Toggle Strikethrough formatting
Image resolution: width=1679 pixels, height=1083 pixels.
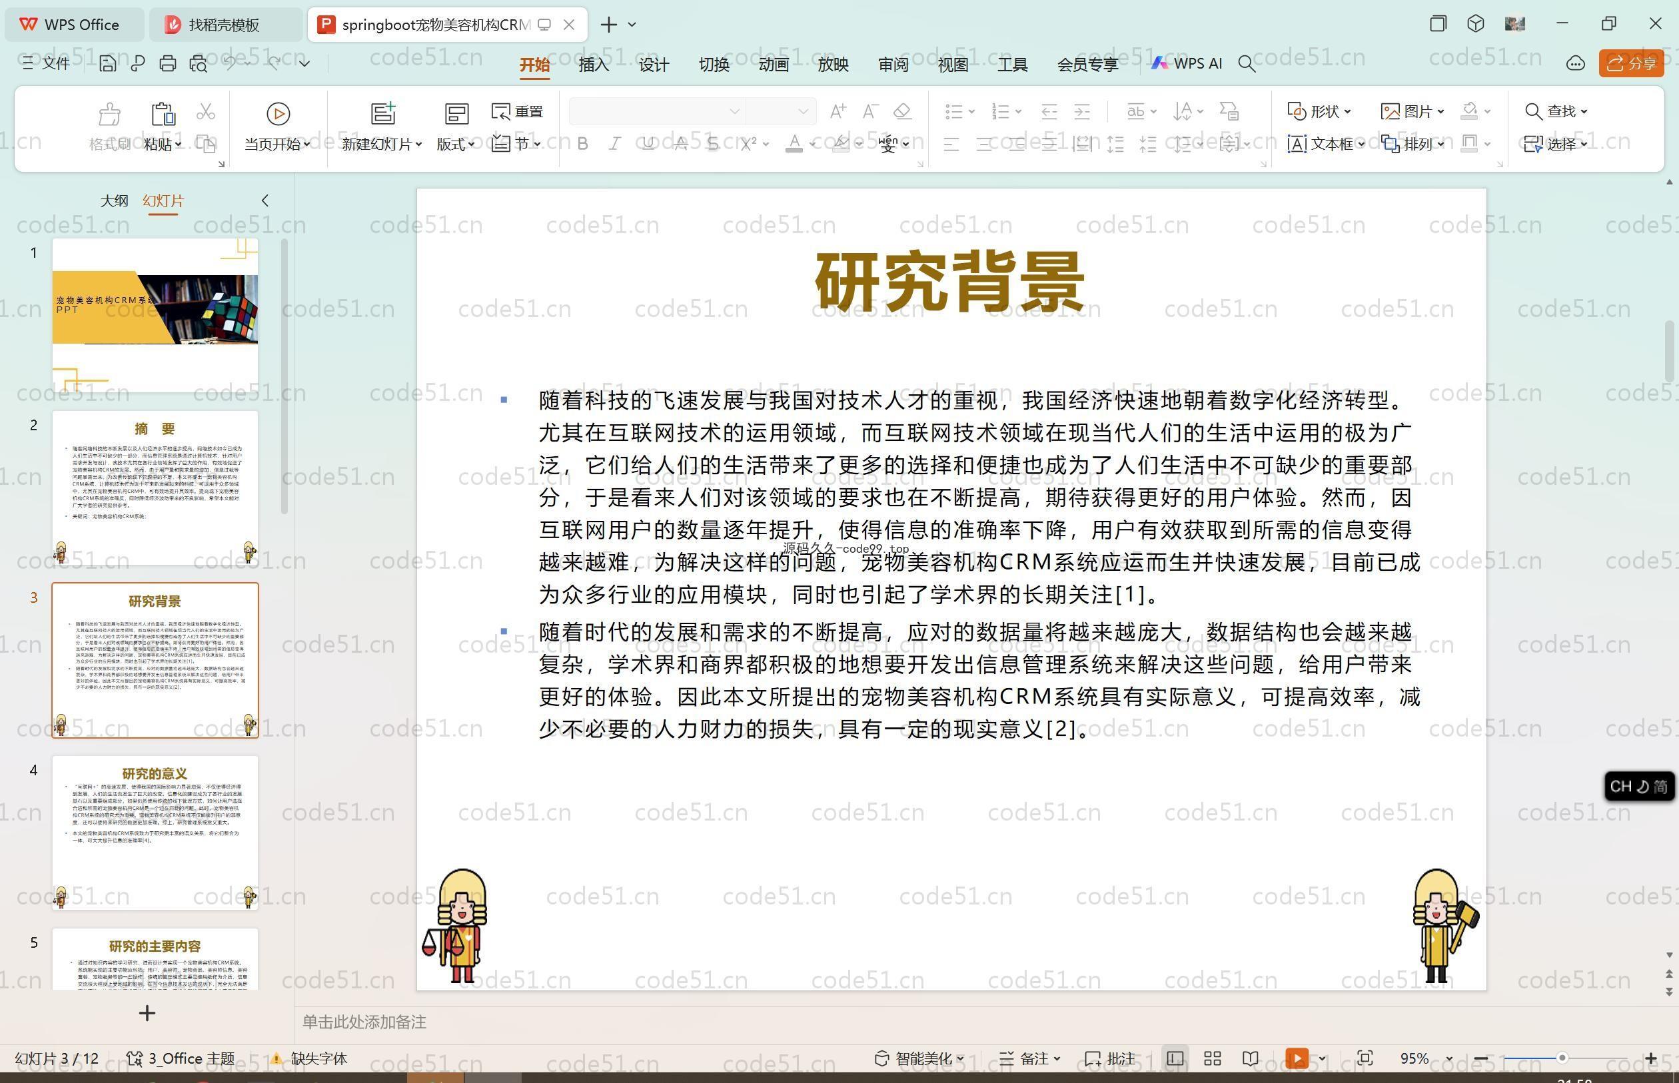(x=680, y=143)
